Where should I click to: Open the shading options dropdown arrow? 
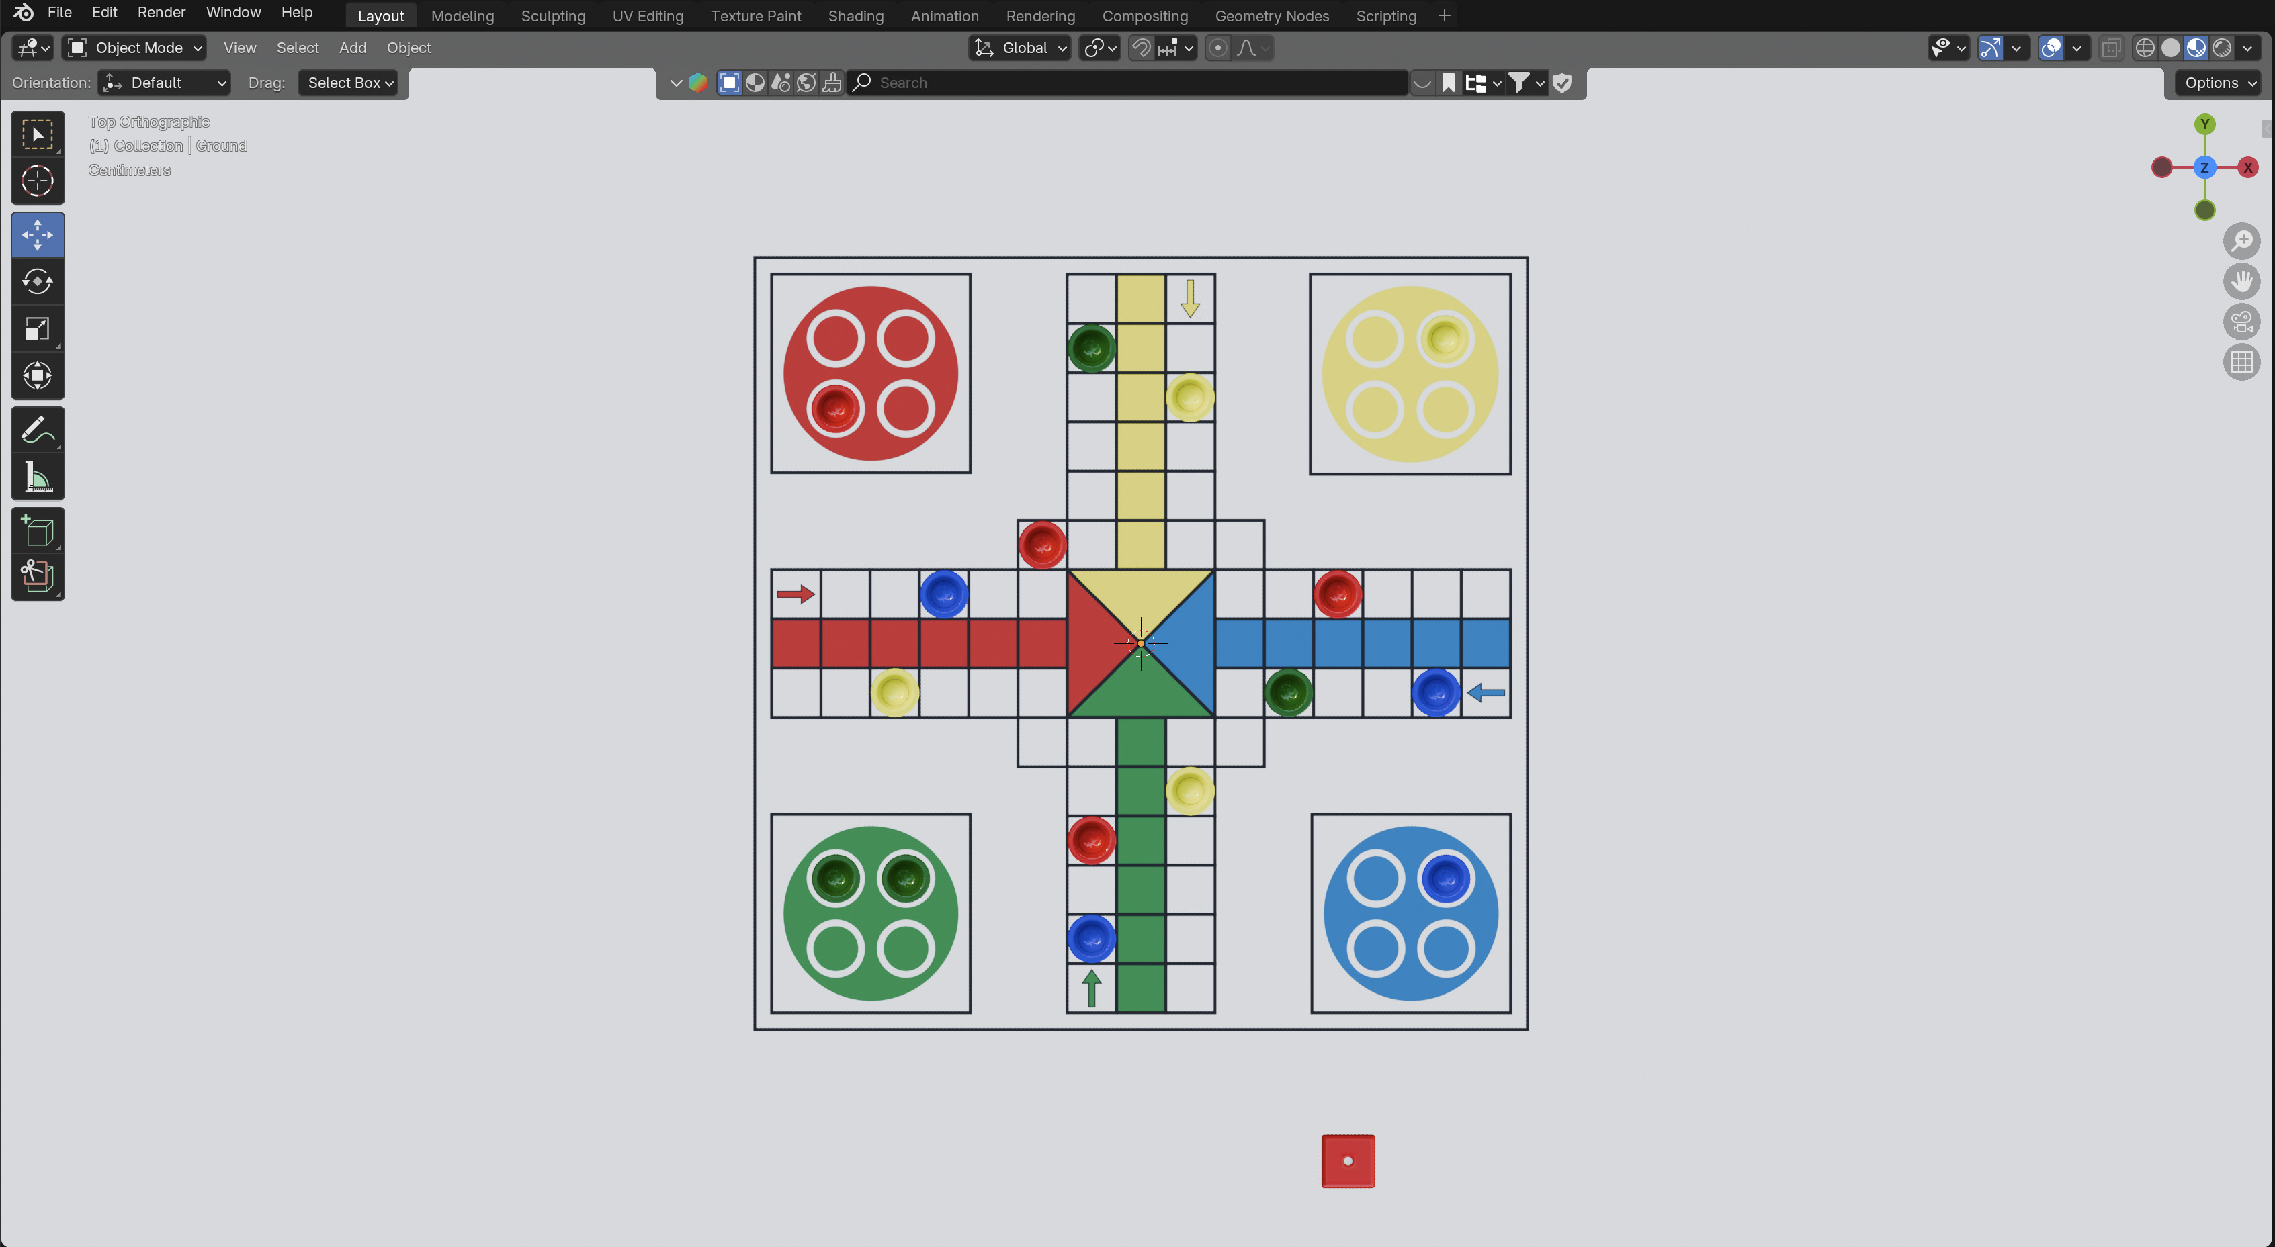2247,48
